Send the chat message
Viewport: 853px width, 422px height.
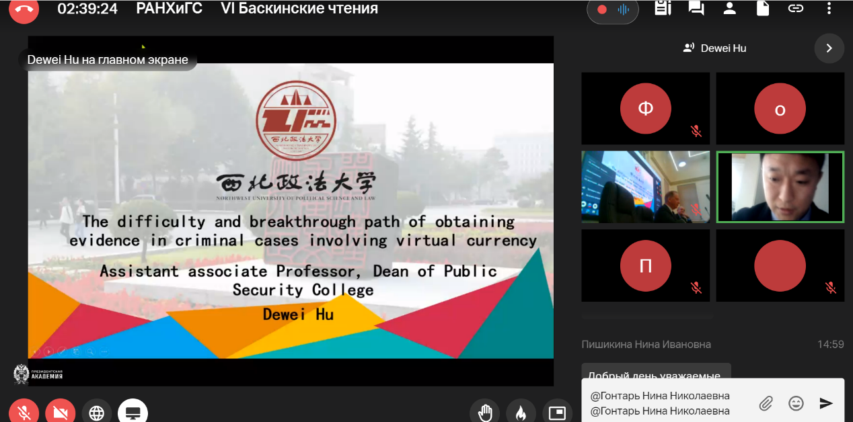[x=826, y=403]
